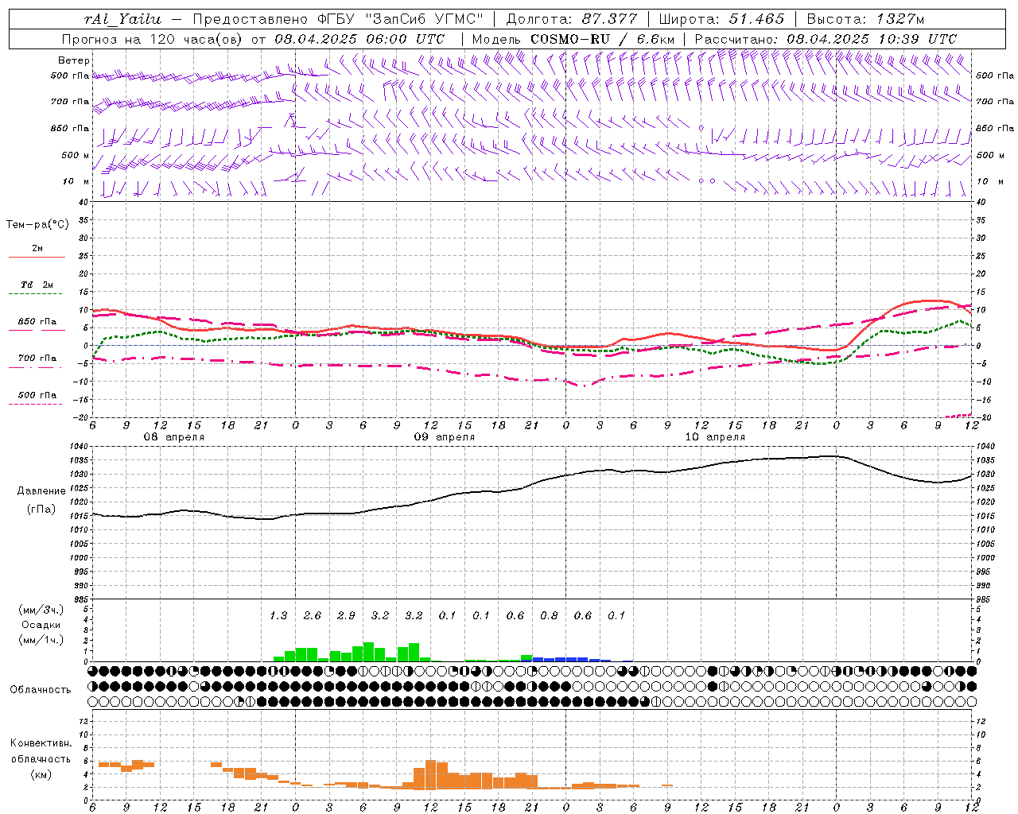Click the Рассчитано: 08.04.2025 10:39 UTC text
Viewport: 1018px width, 814px height.
pyautogui.click(x=826, y=39)
